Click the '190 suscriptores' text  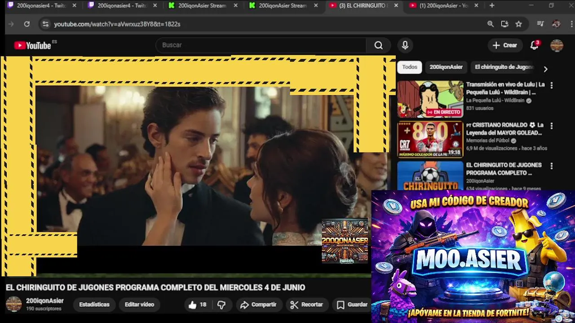[x=44, y=309]
